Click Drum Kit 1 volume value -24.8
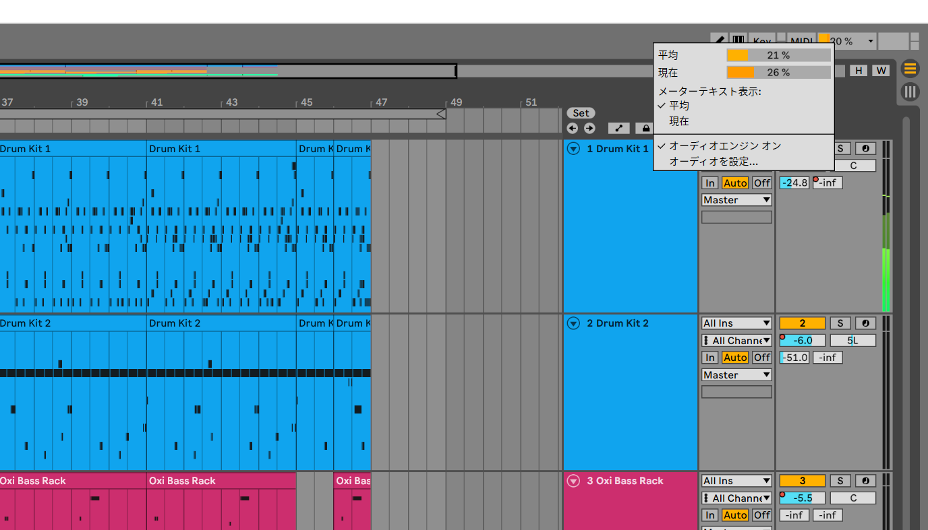The image size is (928, 530). pyautogui.click(x=794, y=183)
